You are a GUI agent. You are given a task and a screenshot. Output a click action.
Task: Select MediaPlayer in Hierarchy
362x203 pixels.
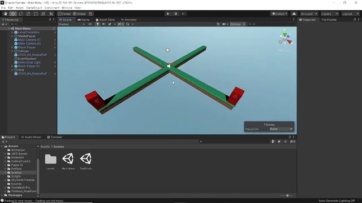27,36
